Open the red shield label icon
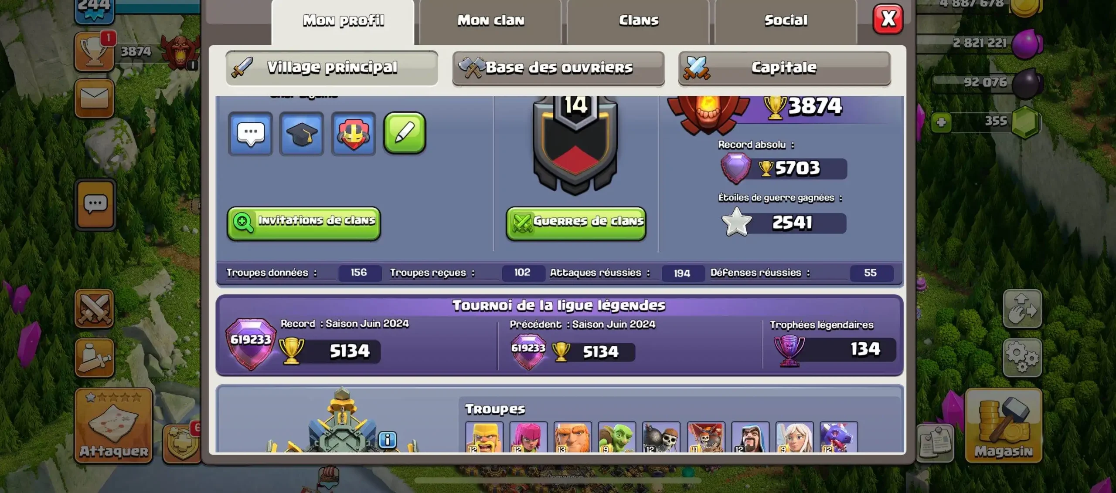1116x493 pixels. [x=354, y=134]
